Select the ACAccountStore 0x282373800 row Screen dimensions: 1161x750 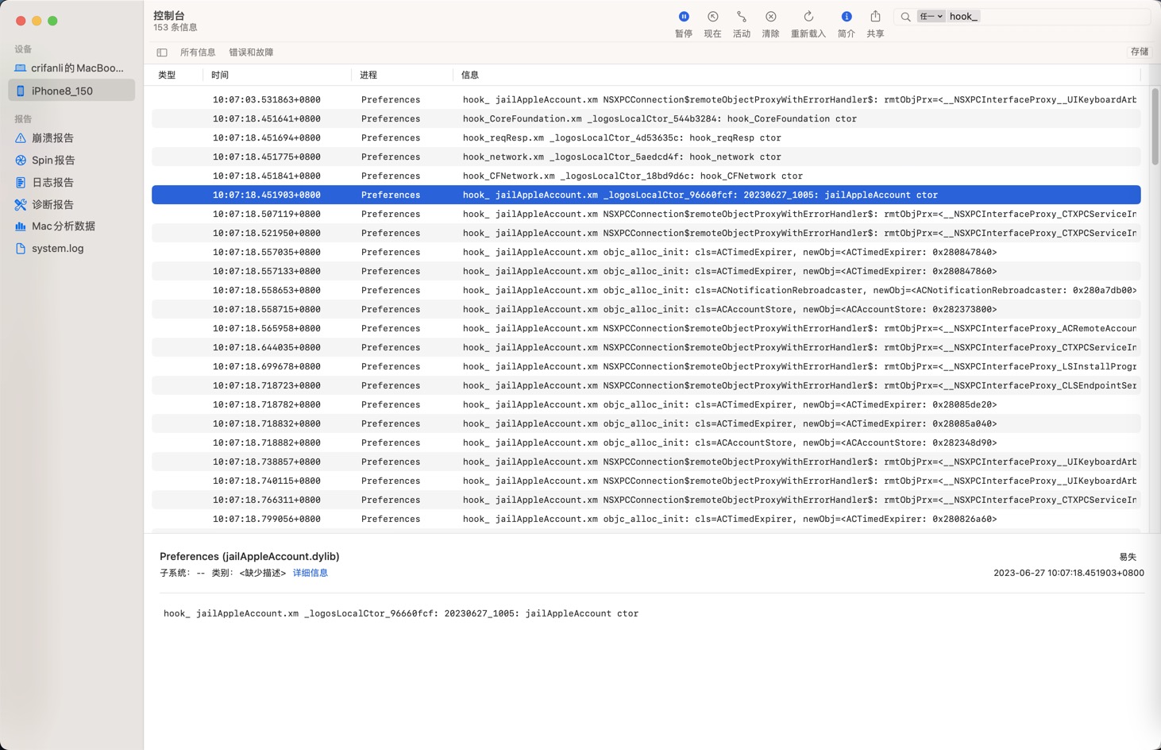[646, 309]
